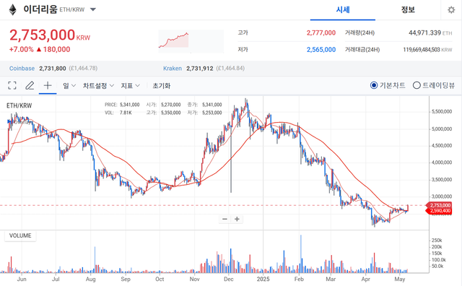The height and width of the screenshot is (286, 462).
Task: Click the +7.00% change value
Action: [x=21, y=49]
